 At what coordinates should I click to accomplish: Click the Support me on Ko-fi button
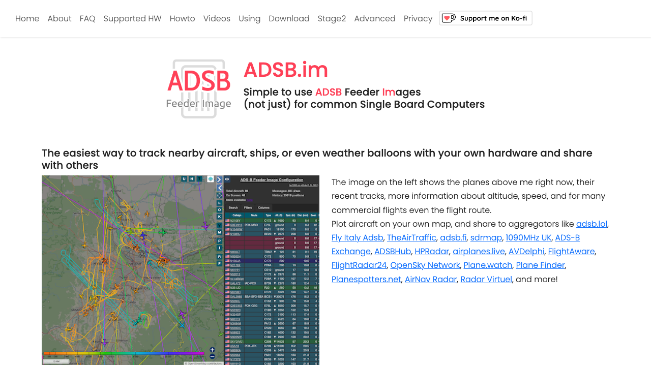tap(486, 18)
